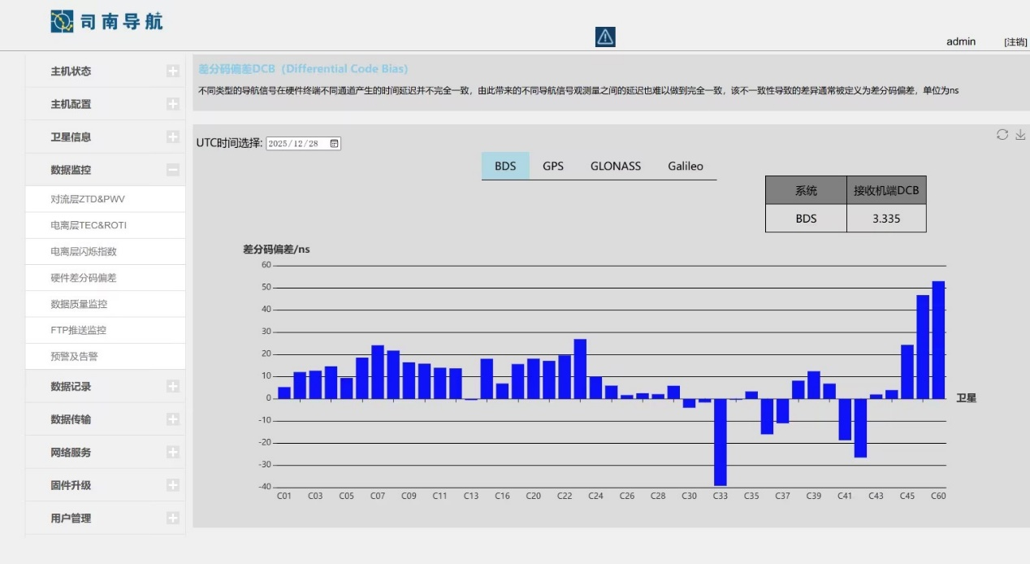The width and height of the screenshot is (1030, 564).
Task: Expand the 卫星信息 section plus icon
Action: point(172,137)
